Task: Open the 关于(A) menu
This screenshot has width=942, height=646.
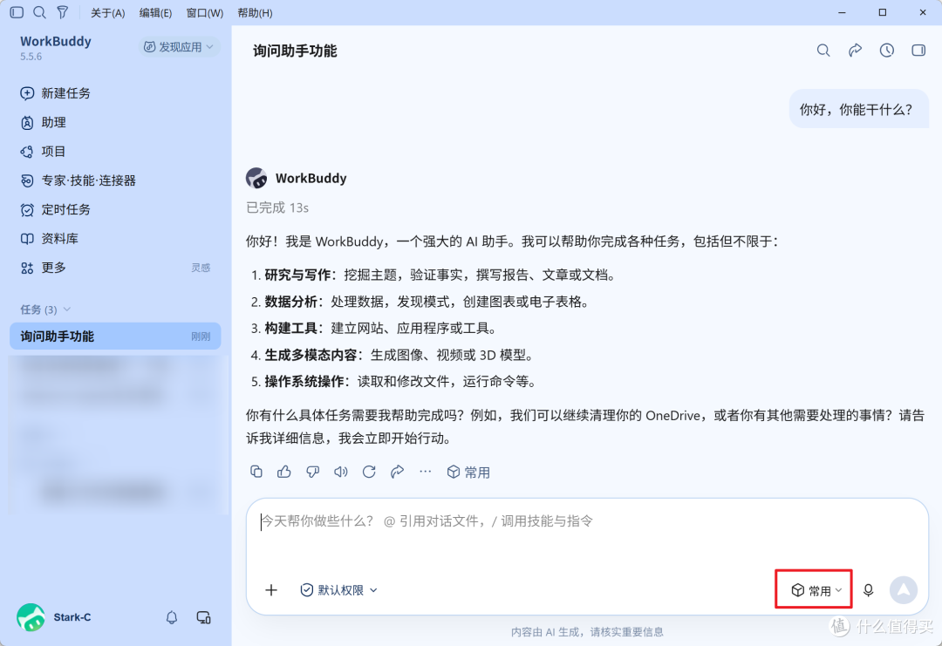Action: [107, 12]
